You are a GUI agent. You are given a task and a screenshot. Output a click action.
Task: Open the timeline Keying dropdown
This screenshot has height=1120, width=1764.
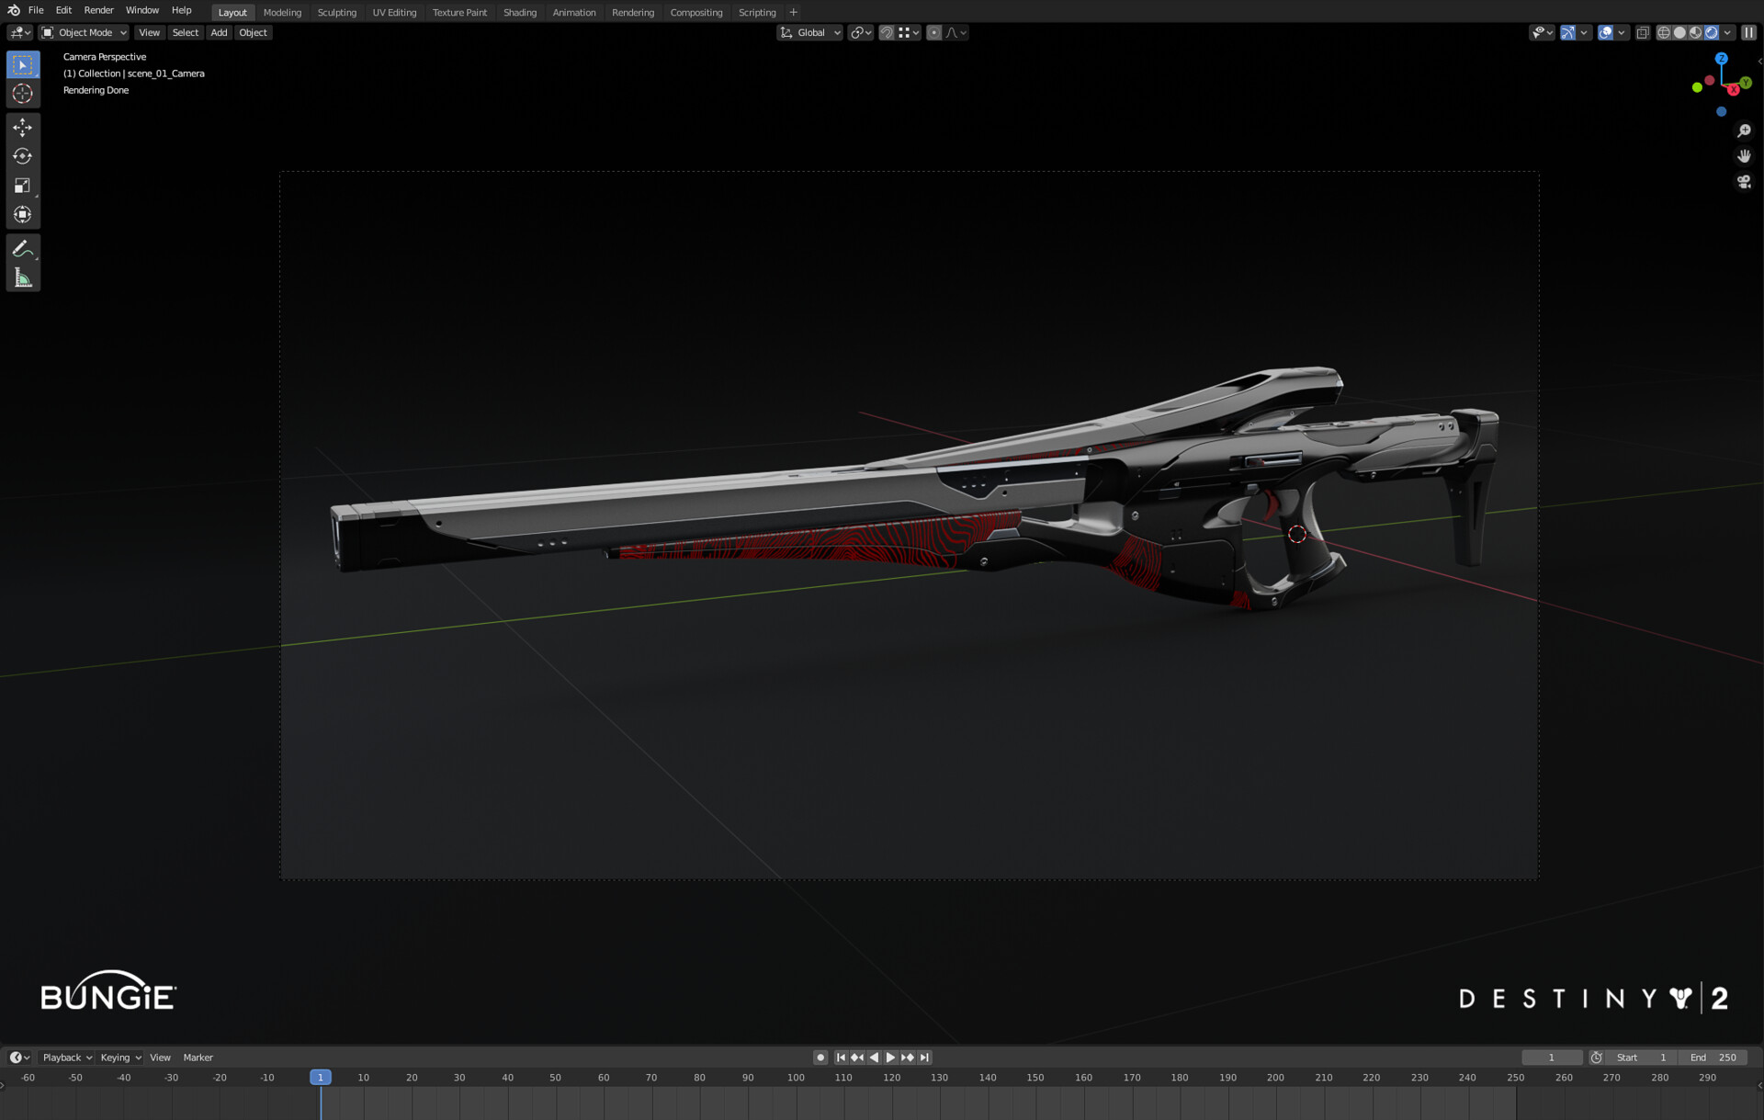tap(120, 1058)
